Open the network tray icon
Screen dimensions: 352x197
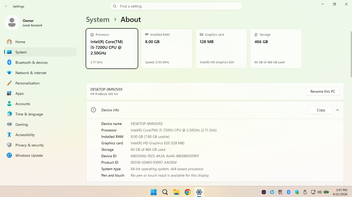pyautogui.click(x=313, y=192)
